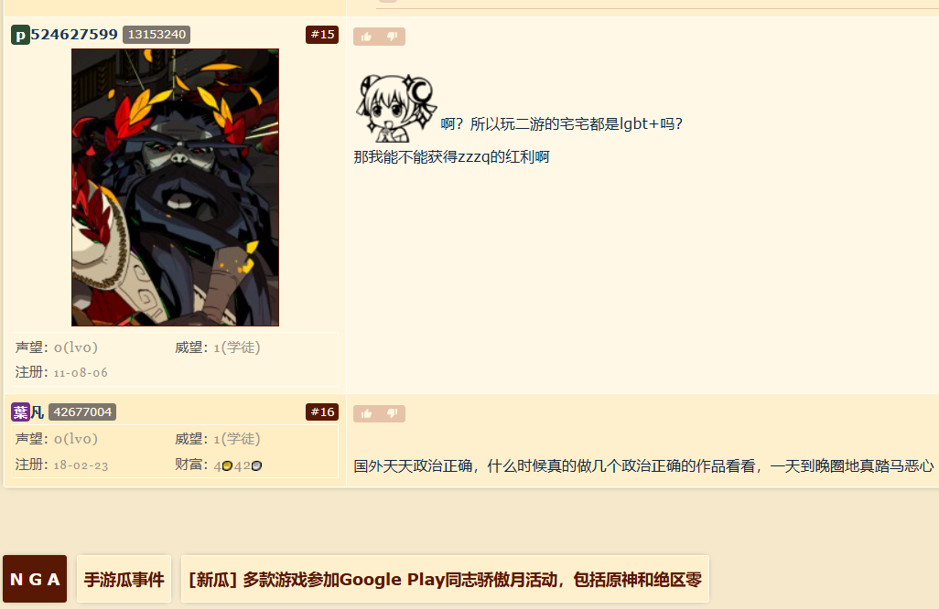The height and width of the screenshot is (609, 939).
Task: Open thread title about Google Play同志骄傲月活动
Action: [445, 579]
